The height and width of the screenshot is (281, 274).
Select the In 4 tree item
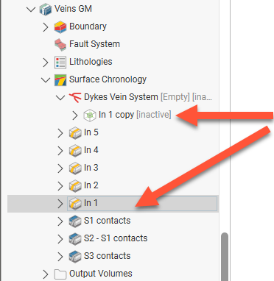coord(91,150)
